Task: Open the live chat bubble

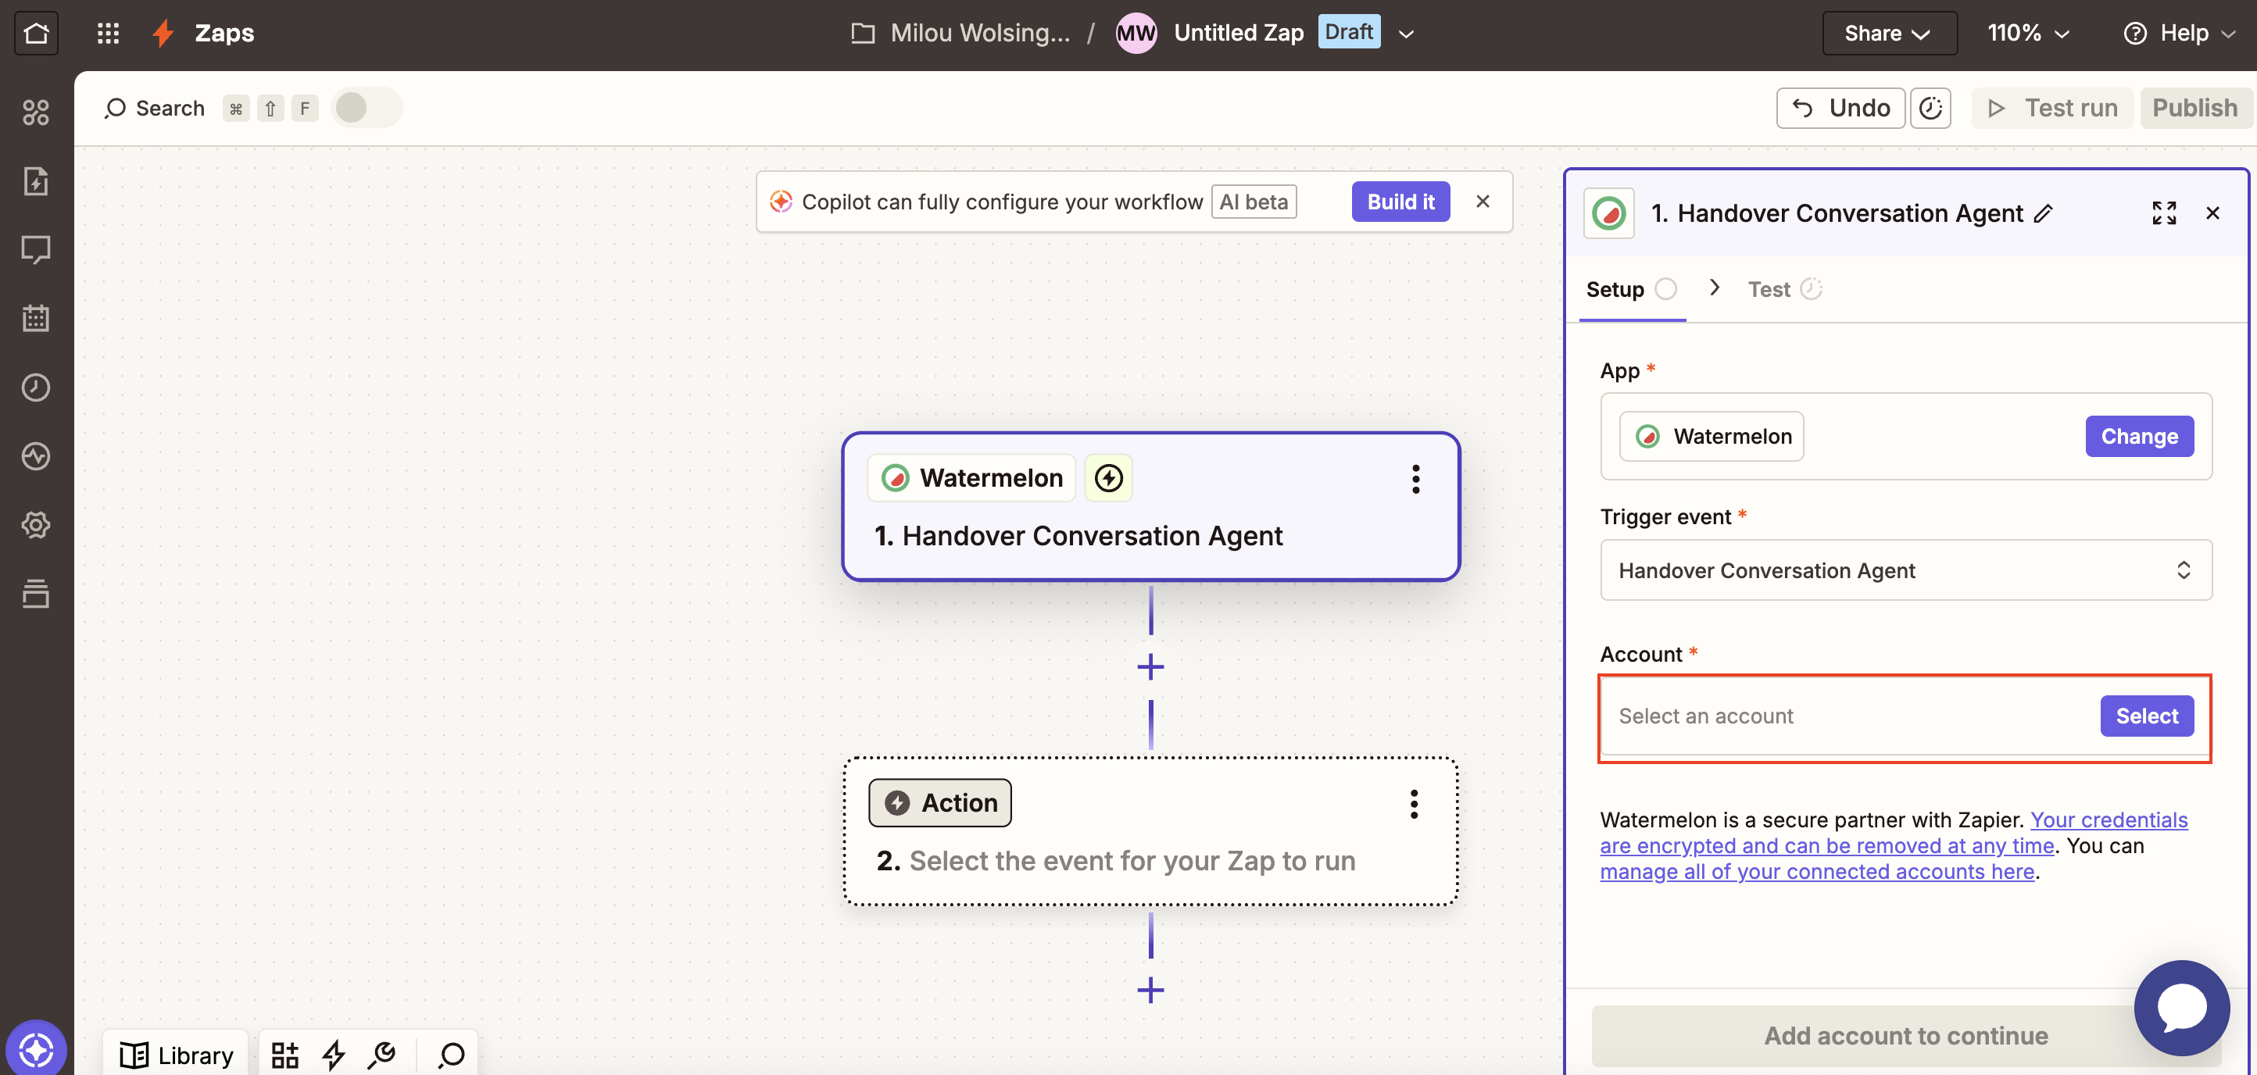Action: click(2182, 1008)
